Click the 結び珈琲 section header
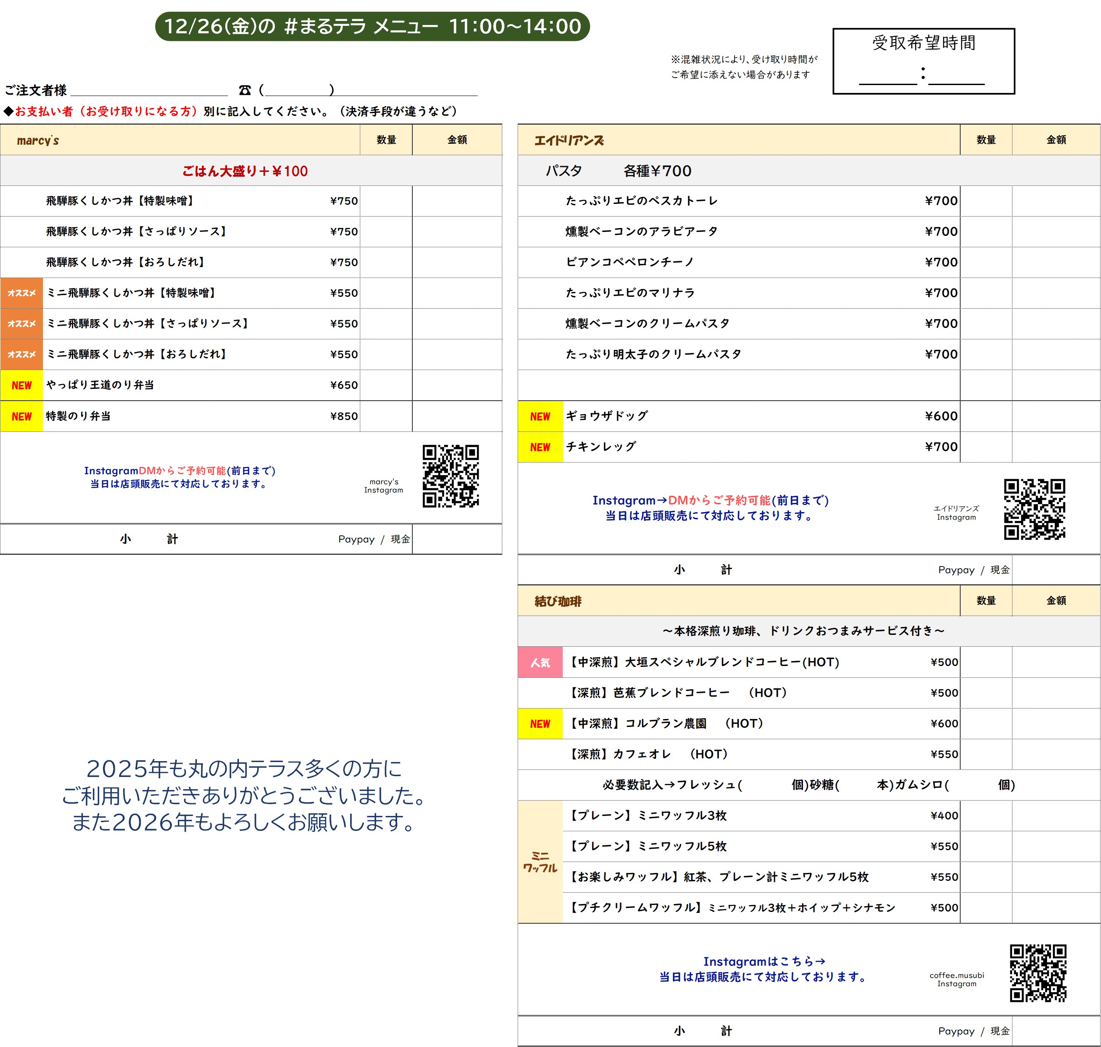Screen dimensions: 1101x1047 point(558,601)
